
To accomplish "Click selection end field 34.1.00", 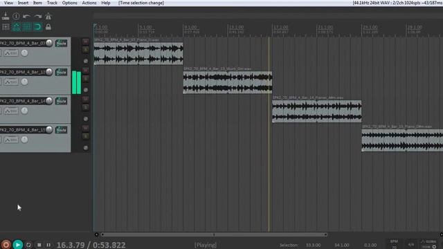I will click(341, 245).
